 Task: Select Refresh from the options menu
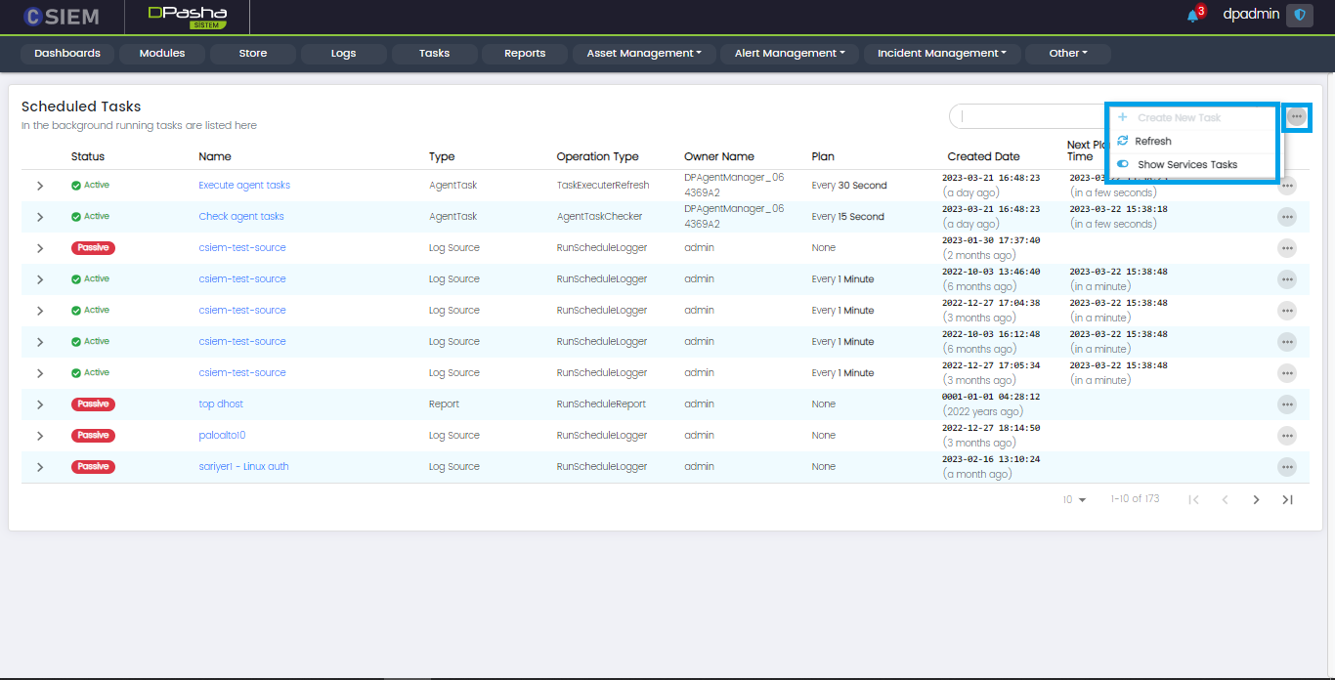tap(1152, 142)
